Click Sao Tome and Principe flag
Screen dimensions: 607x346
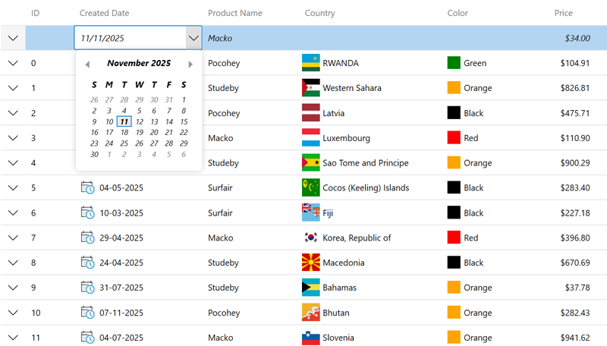click(311, 162)
